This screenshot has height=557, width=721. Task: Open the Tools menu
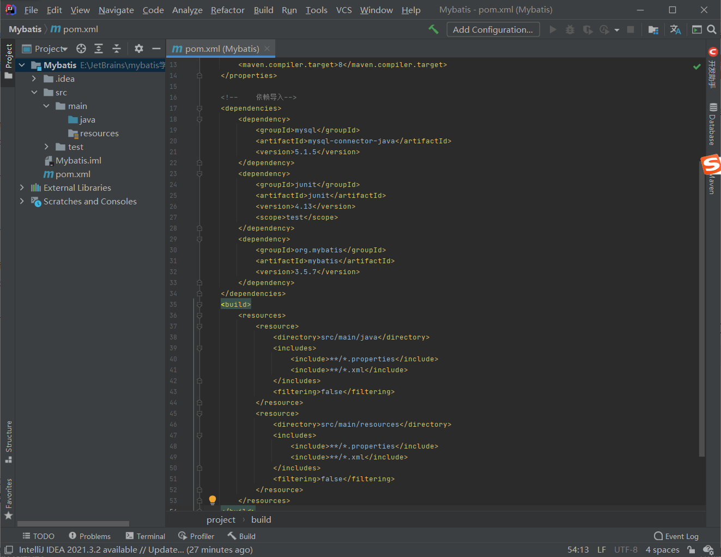[317, 10]
